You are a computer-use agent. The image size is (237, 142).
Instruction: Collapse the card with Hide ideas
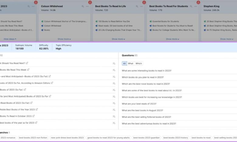[x=10, y=39]
